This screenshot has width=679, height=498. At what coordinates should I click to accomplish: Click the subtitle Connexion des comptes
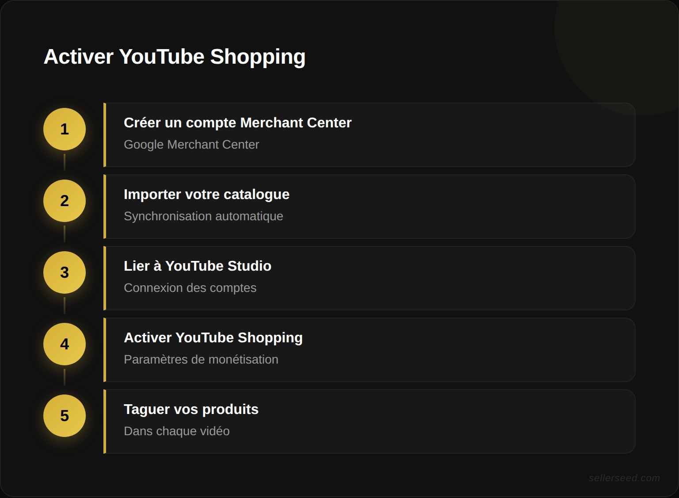pos(190,288)
